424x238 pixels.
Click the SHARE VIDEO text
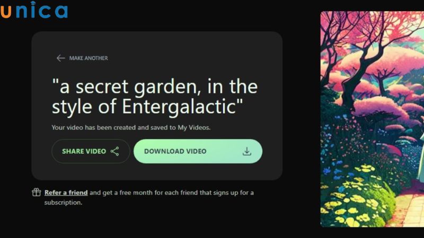coord(84,151)
